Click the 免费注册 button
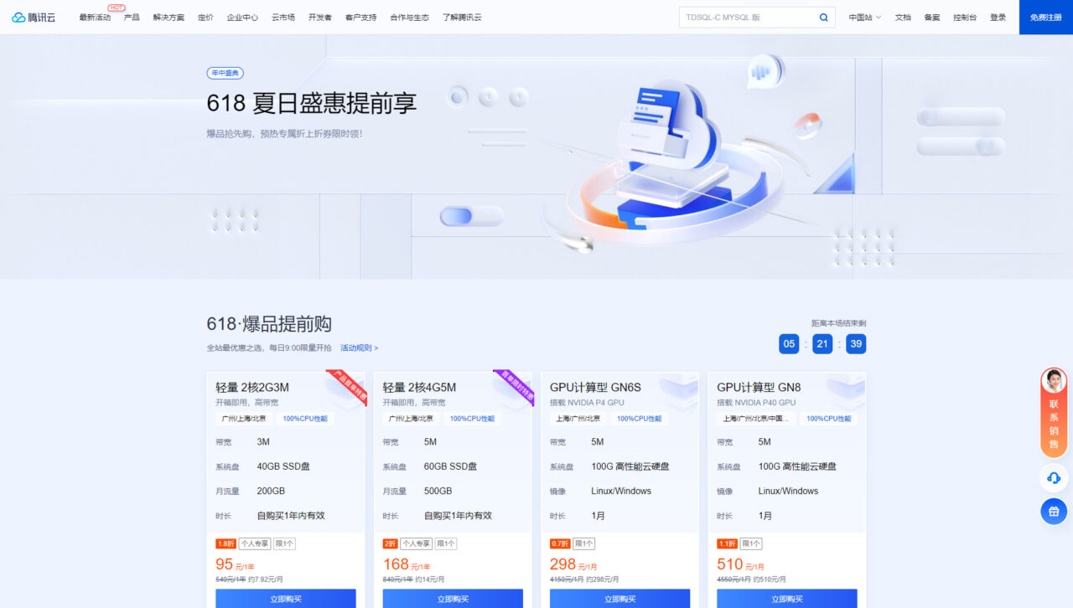This screenshot has width=1073, height=608. tap(1045, 18)
